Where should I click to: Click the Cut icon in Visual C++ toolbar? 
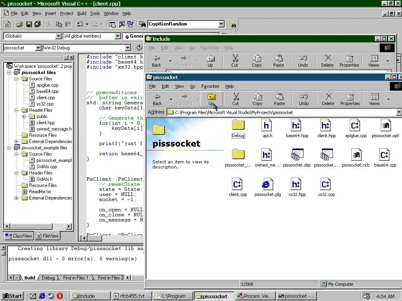49,24
